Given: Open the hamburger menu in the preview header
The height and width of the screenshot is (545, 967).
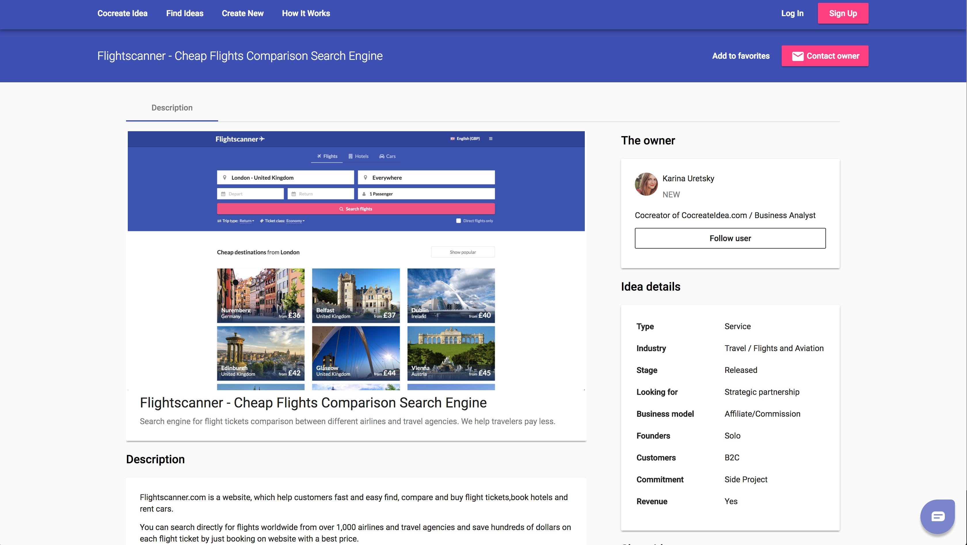Looking at the screenshot, I should (491, 138).
